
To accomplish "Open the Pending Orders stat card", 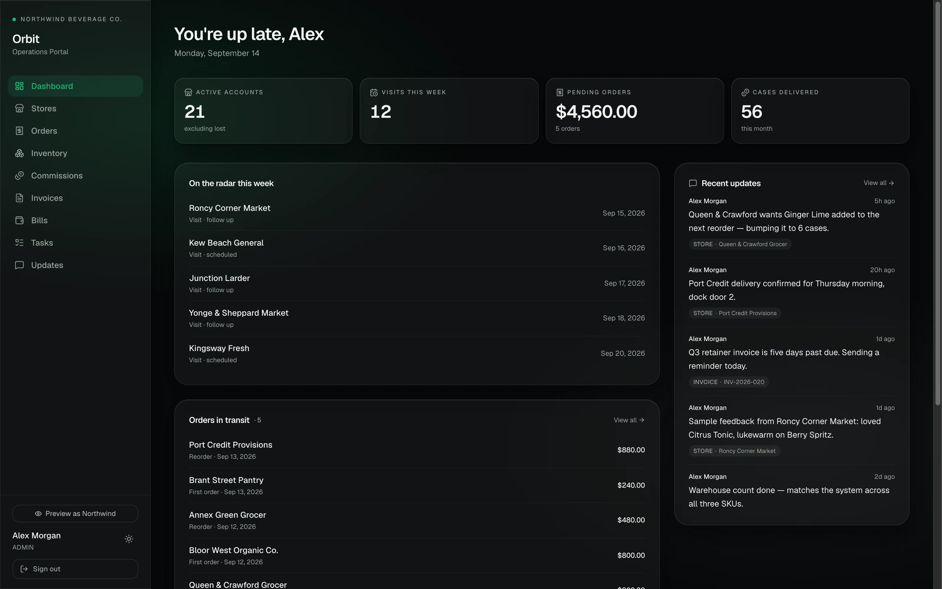I will click(x=634, y=111).
